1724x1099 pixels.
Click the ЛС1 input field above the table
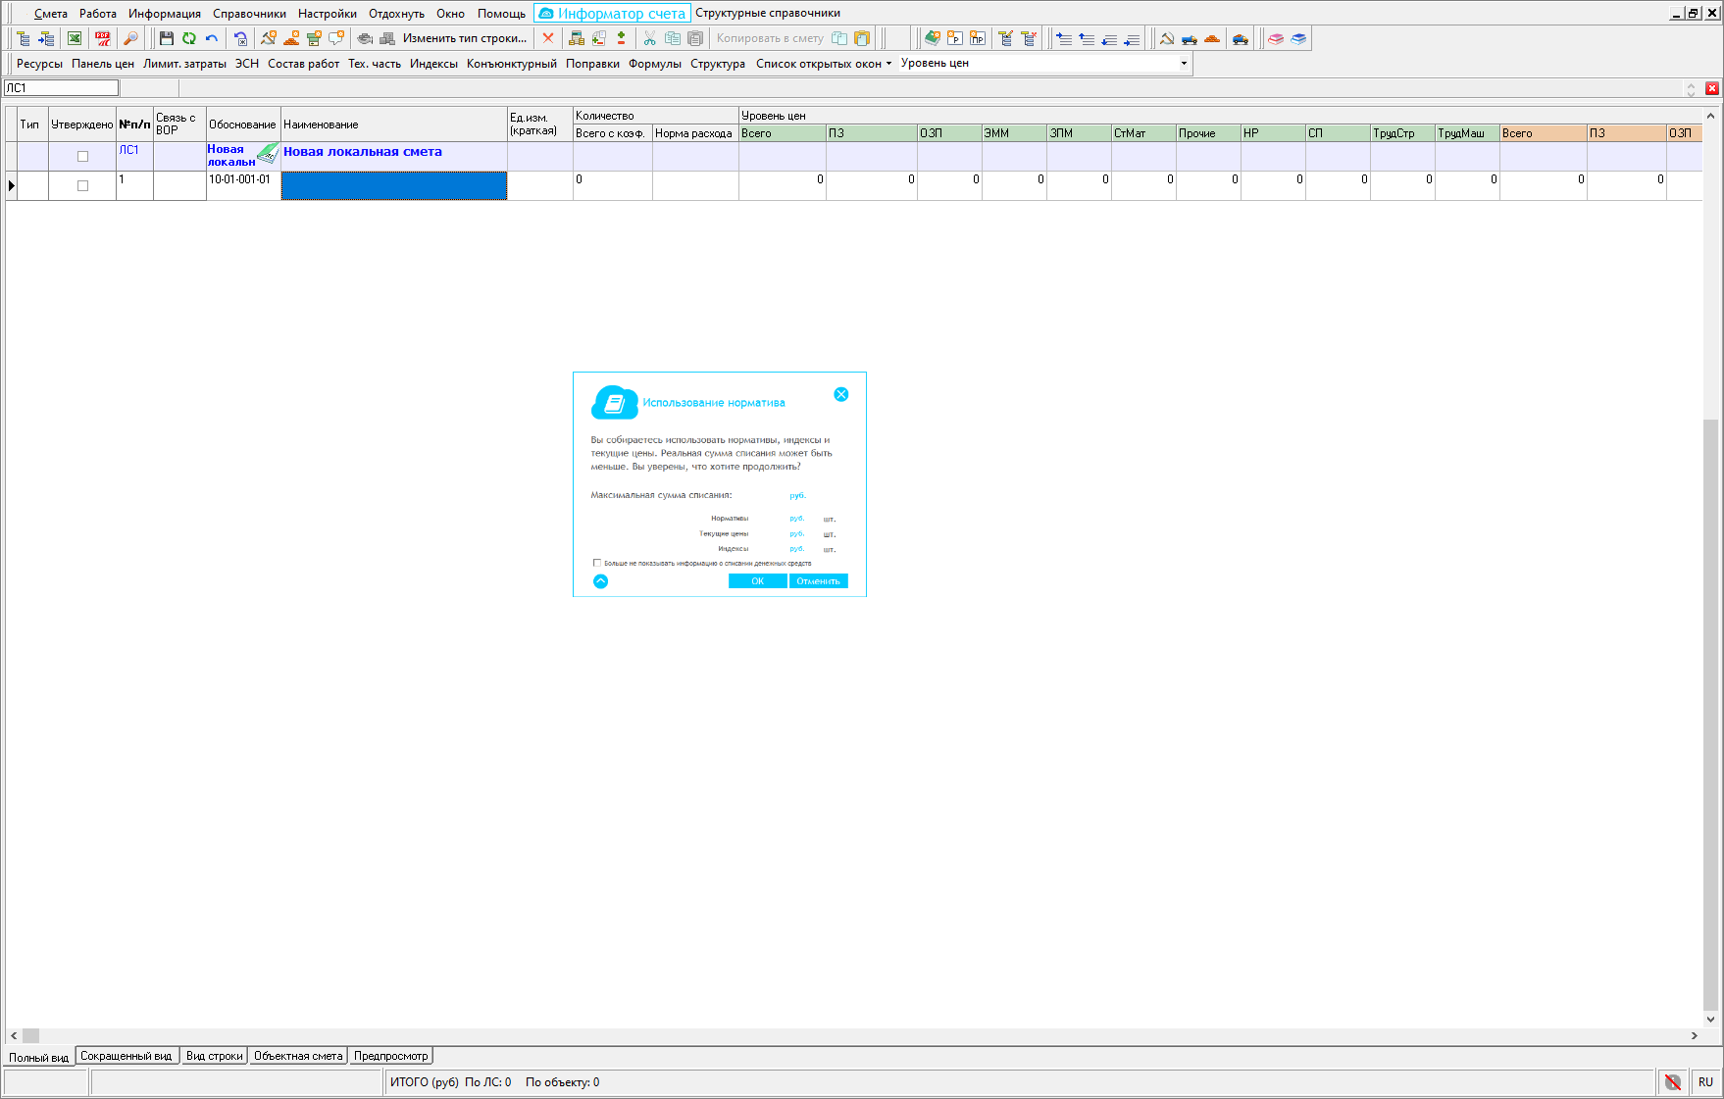pos(61,88)
